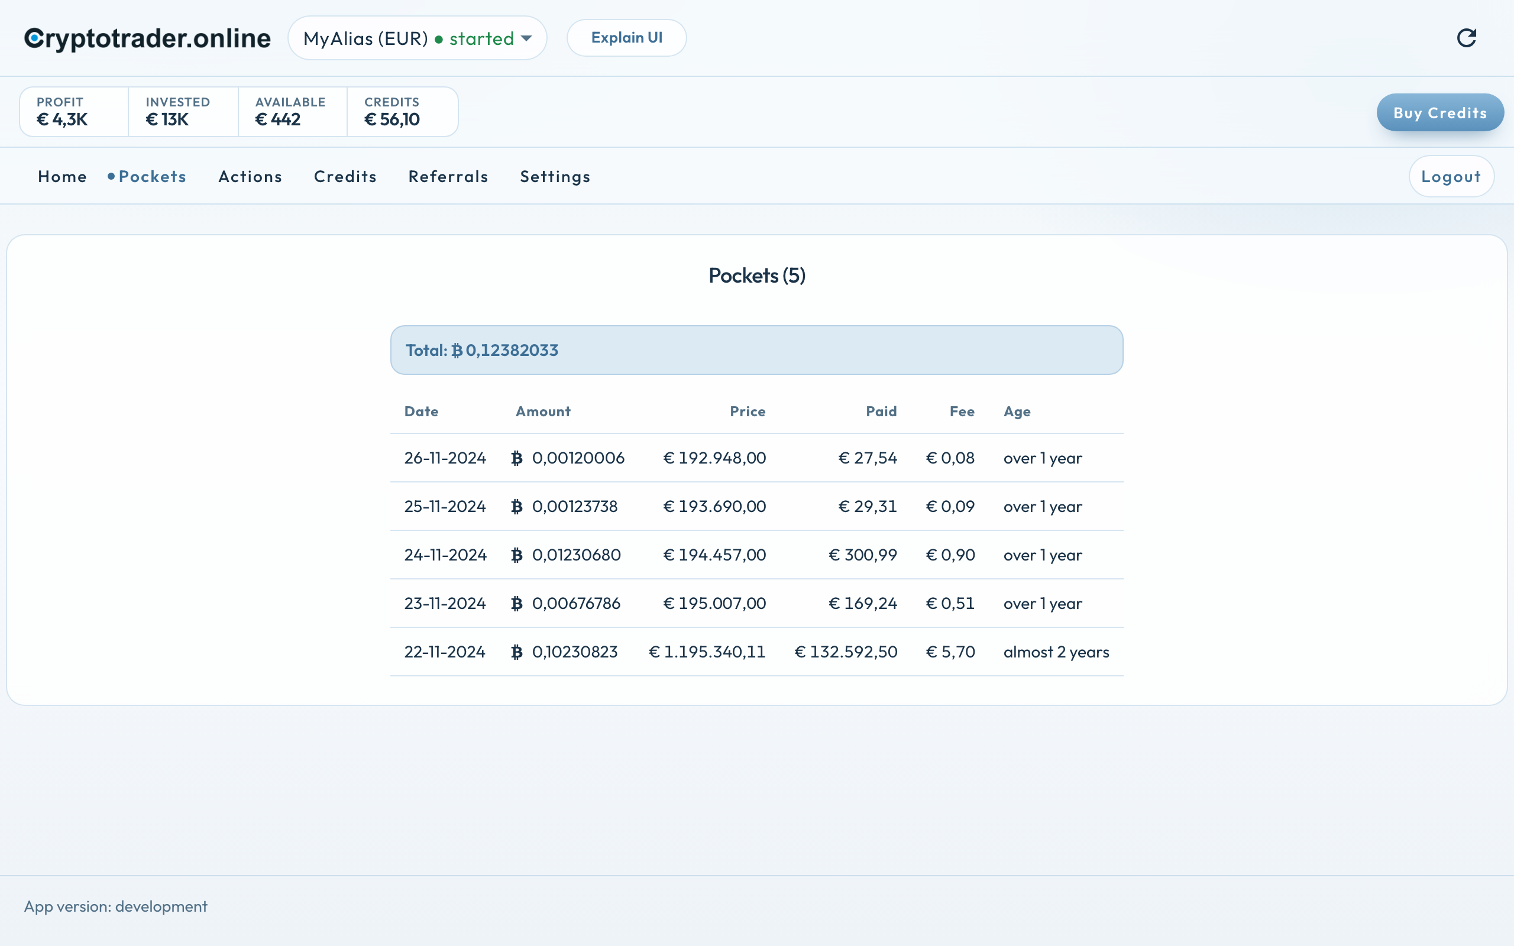Click the Bitcoin icon beside 0,00120006
Image resolution: width=1514 pixels, height=946 pixels.
pyautogui.click(x=517, y=459)
